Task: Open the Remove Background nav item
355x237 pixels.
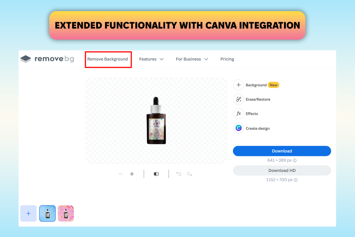Action: pos(108,59)
